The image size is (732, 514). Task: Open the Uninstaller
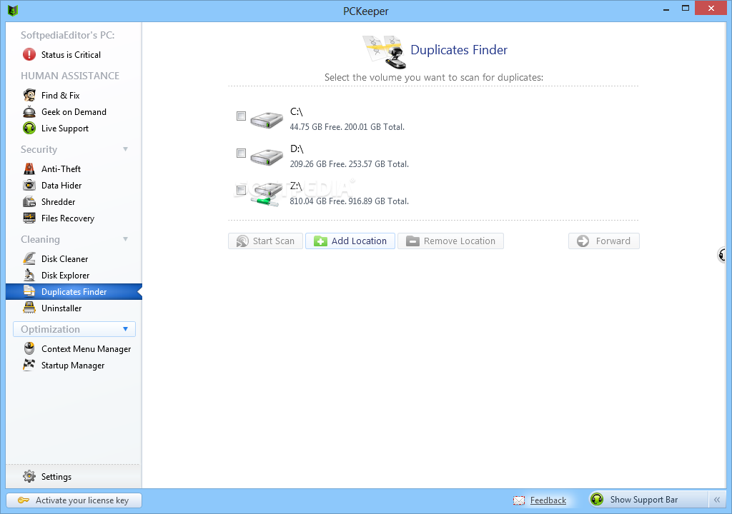click(x=61, y=308)
